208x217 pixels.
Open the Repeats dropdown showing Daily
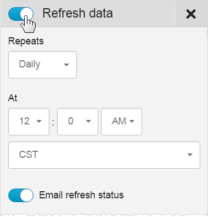42,65
